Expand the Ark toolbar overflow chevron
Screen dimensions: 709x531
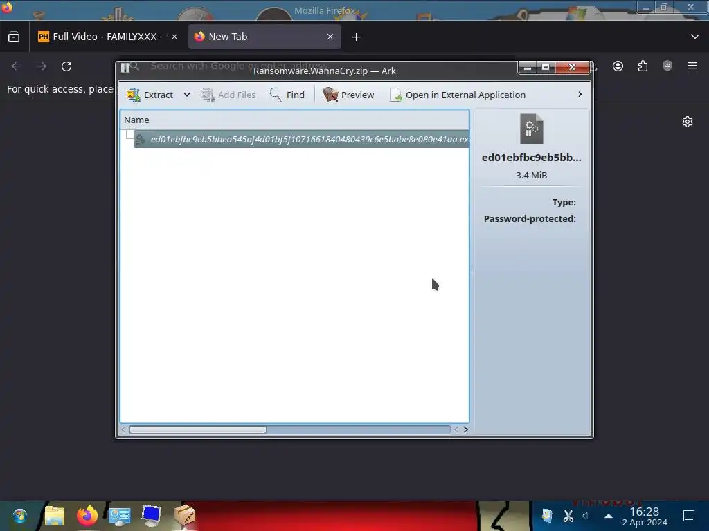pos(580,94)
